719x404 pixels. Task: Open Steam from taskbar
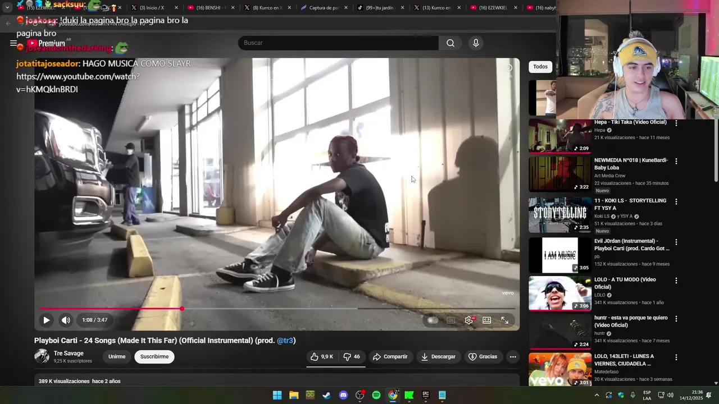click(x=327, y=395)
